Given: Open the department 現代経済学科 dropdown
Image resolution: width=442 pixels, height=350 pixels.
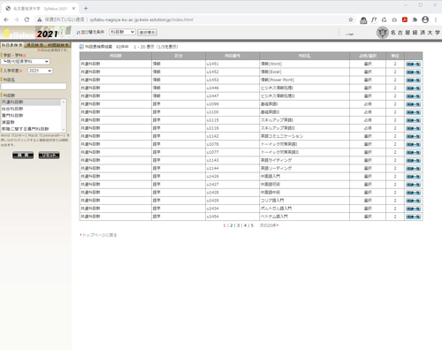Looking at the screenshot, I should click(x=26, y=61).
